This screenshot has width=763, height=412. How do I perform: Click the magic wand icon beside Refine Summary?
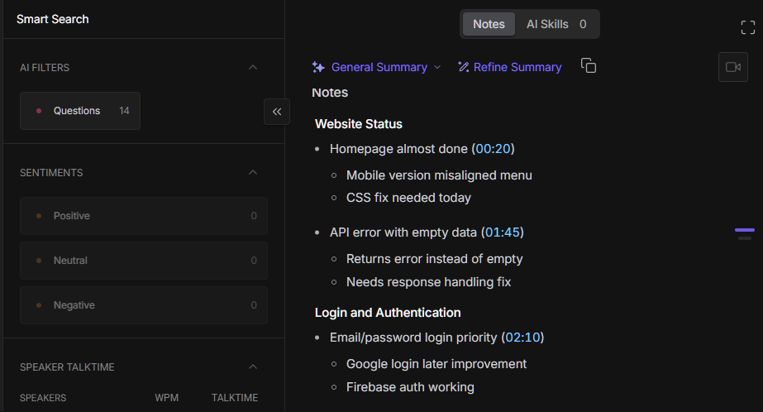[463, 67]
